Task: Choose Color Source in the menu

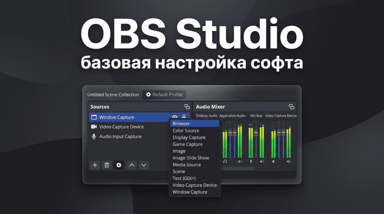Action: coord(195,130)
